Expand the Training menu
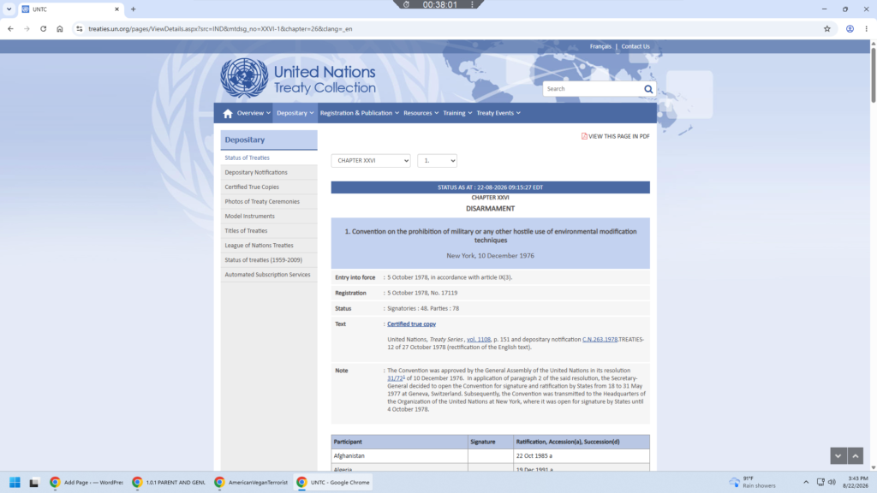 457,113
